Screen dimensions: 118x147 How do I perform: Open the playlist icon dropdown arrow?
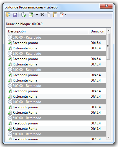[x=66, y=15]
